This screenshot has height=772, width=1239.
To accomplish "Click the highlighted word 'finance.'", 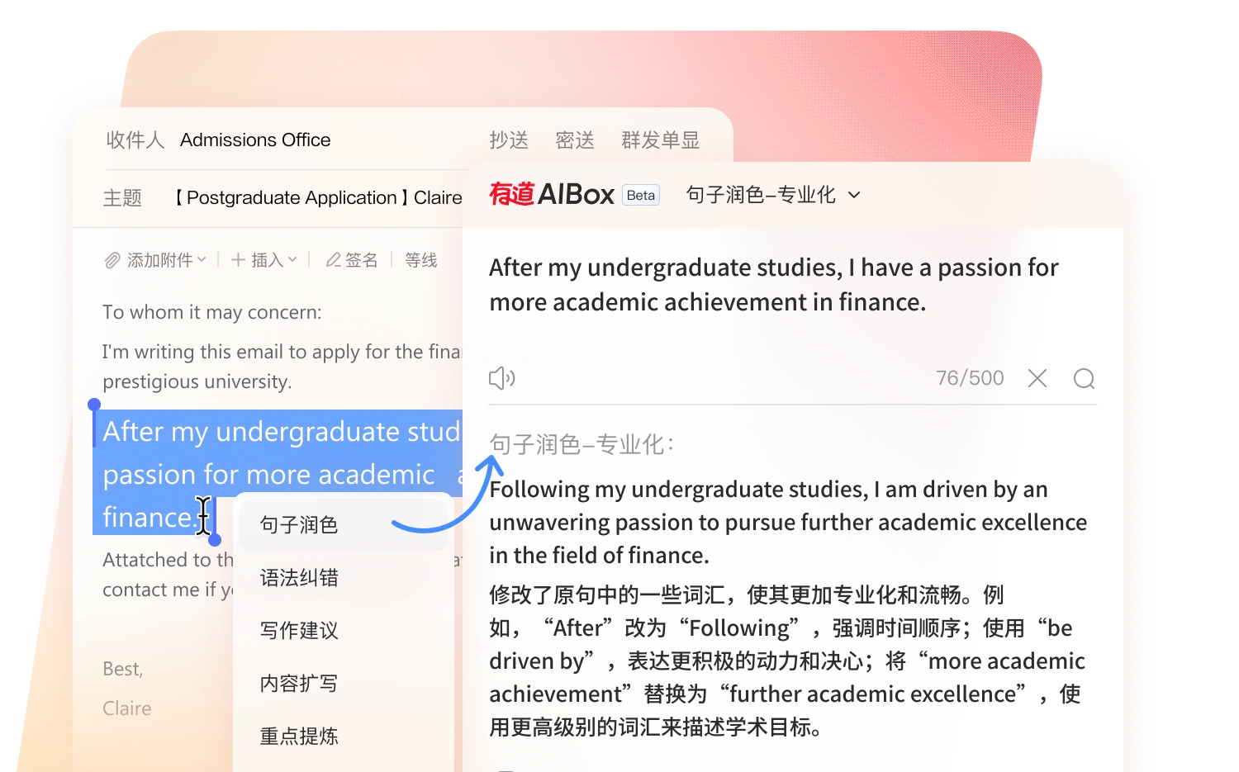I will click(x=150, y=517).
